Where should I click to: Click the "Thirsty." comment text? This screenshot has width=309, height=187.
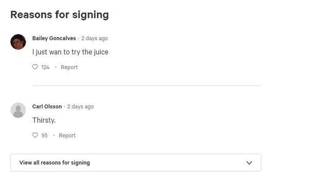click(x=44, y=120)
